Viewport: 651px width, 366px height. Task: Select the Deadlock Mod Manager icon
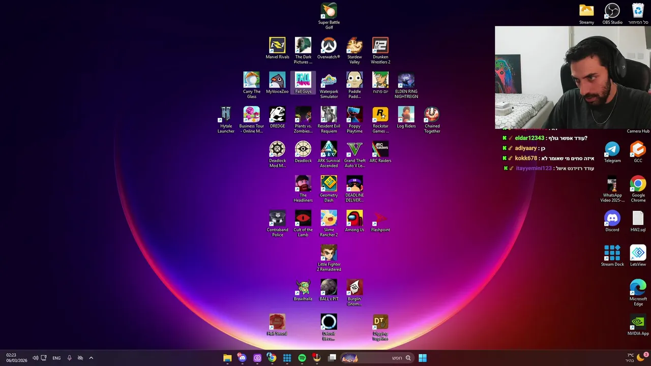coord(277,154)
